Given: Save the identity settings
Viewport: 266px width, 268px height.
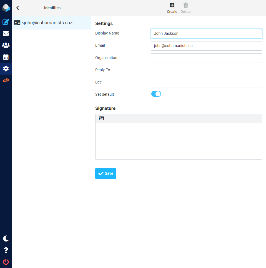Looking at the screenshot, I should pos(106,173).
